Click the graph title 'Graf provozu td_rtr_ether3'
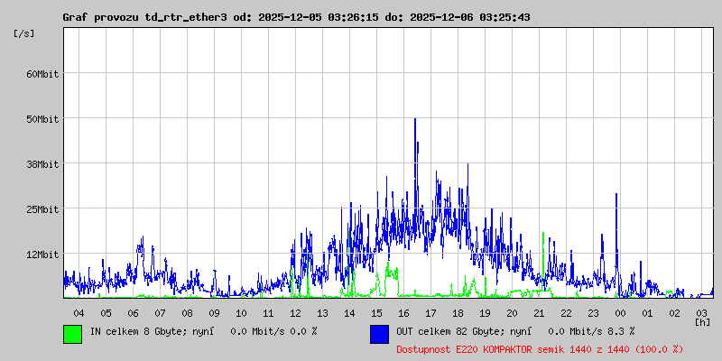 click(144, 17)
